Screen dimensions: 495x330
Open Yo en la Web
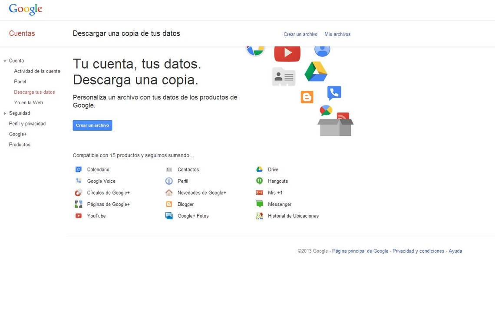coord(28,102)
